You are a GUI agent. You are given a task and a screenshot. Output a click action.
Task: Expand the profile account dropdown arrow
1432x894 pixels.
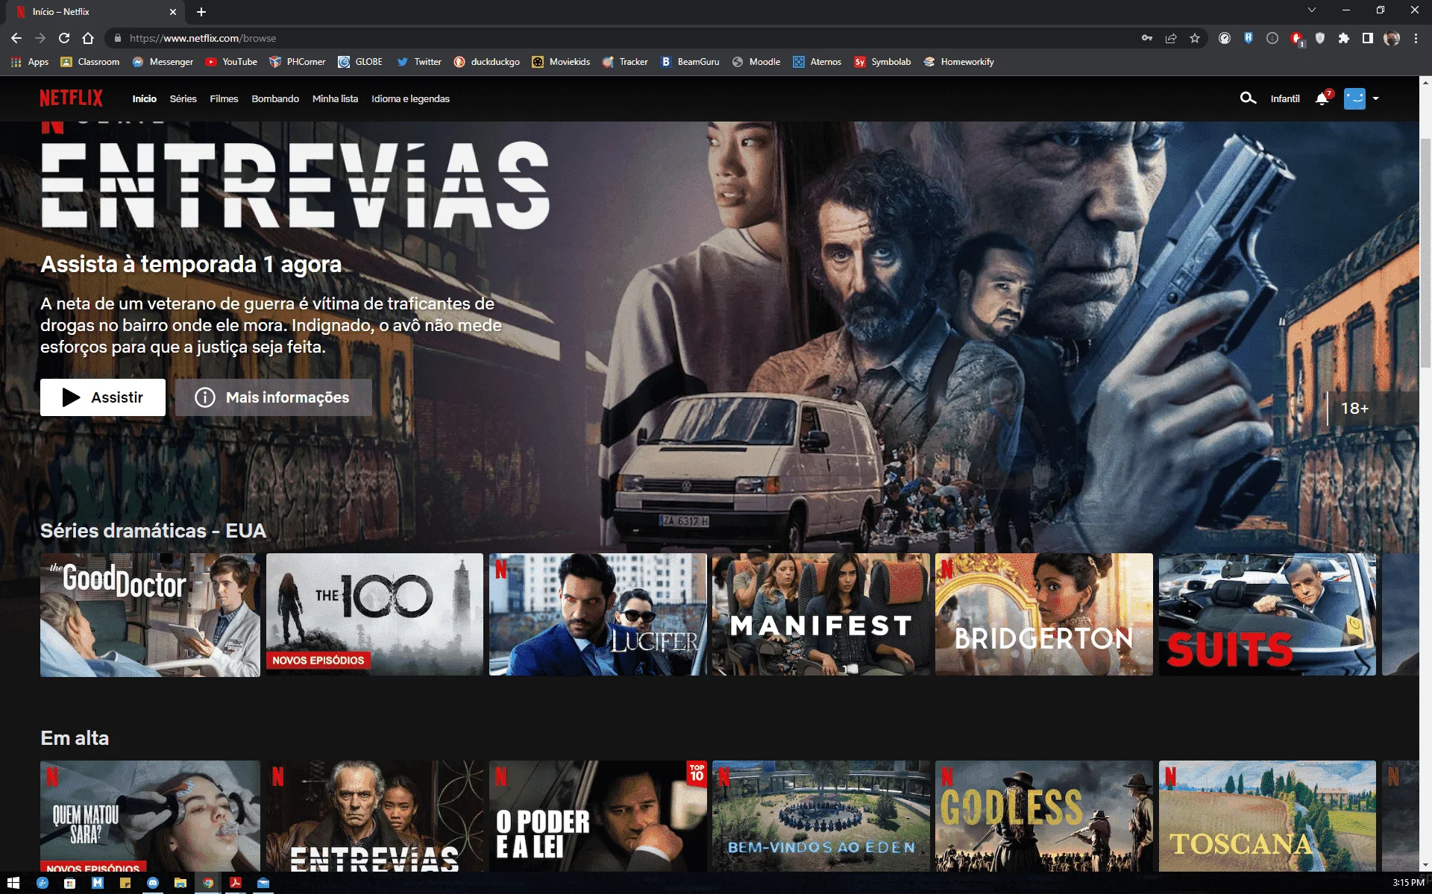click(1376, 98)
